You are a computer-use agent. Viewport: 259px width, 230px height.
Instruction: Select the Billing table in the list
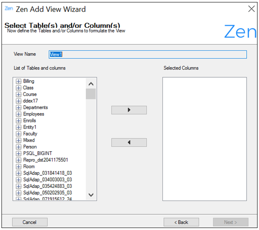coord(29,81)
